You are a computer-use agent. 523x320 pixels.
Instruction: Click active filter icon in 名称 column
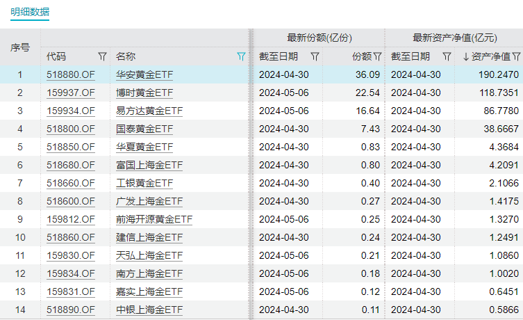pos(241,56)
